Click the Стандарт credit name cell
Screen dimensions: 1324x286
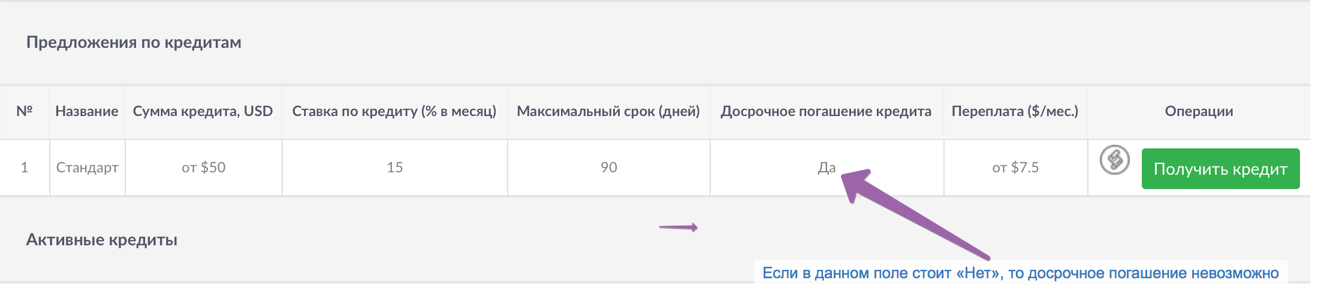pyautogui.click(x=87, y=168)
